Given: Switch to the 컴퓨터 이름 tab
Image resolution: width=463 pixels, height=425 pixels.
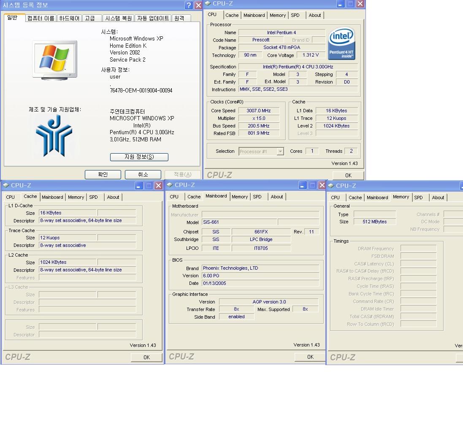Looking at the screenshot, I should tap(41, 18).
